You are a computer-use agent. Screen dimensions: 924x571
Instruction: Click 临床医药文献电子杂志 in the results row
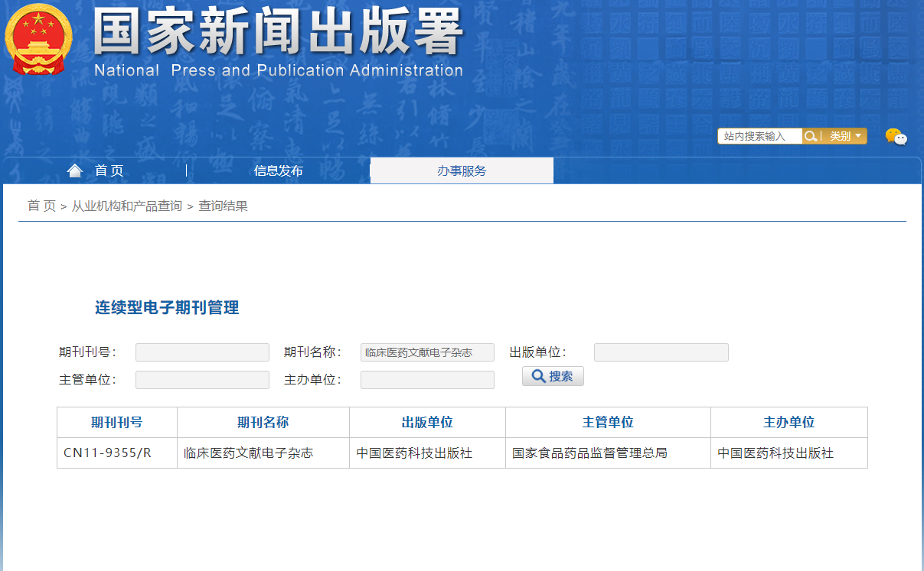click(249, 453)
